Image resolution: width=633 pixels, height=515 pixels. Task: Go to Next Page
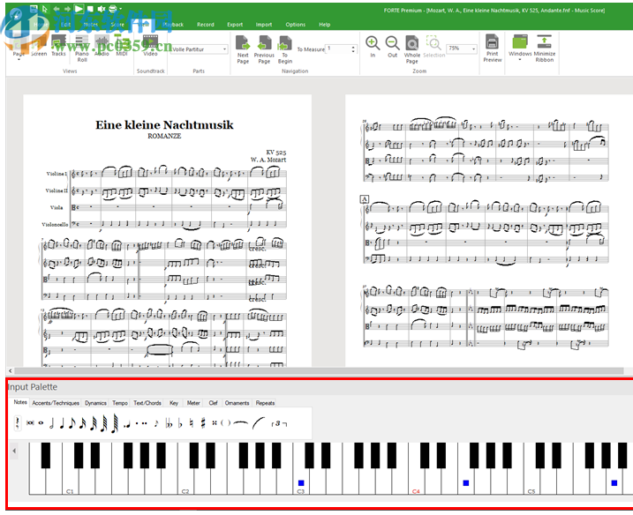[x=243, y=49]
